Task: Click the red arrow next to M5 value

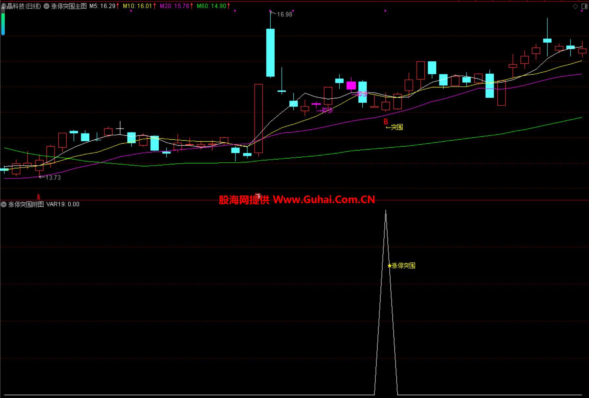Action: (118, 6)
